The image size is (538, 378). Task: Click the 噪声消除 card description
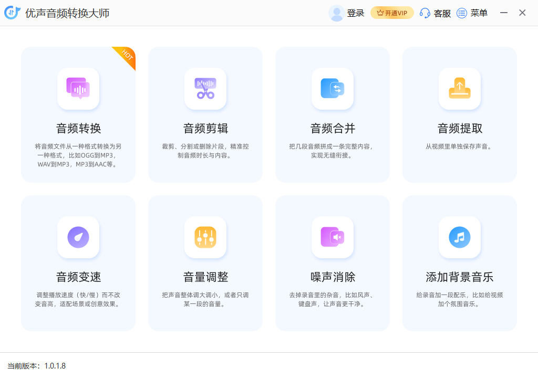[x=333, y=299]
